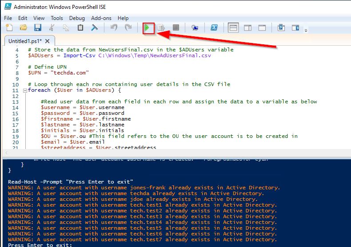Screen dimensions: 351x247
Task: Click the jdoe warning line in console
Action: [x=133, y=199]
